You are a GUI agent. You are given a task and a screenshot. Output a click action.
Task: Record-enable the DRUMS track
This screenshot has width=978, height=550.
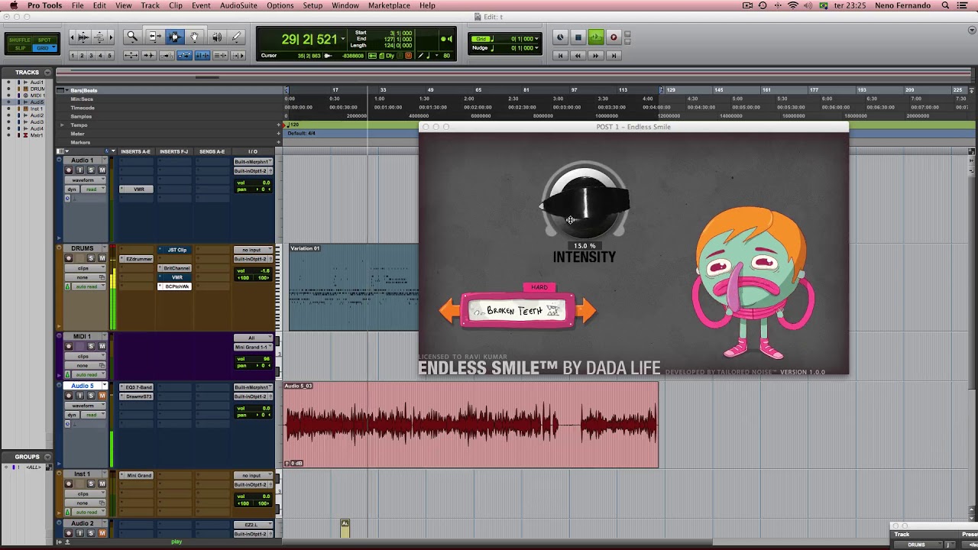[x=69, y=258]
